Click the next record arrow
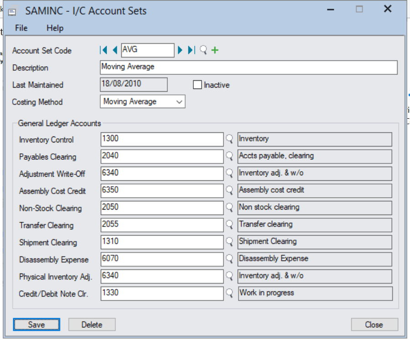The height and width of the screenshot is (341, 410). (x=180, y=50)
